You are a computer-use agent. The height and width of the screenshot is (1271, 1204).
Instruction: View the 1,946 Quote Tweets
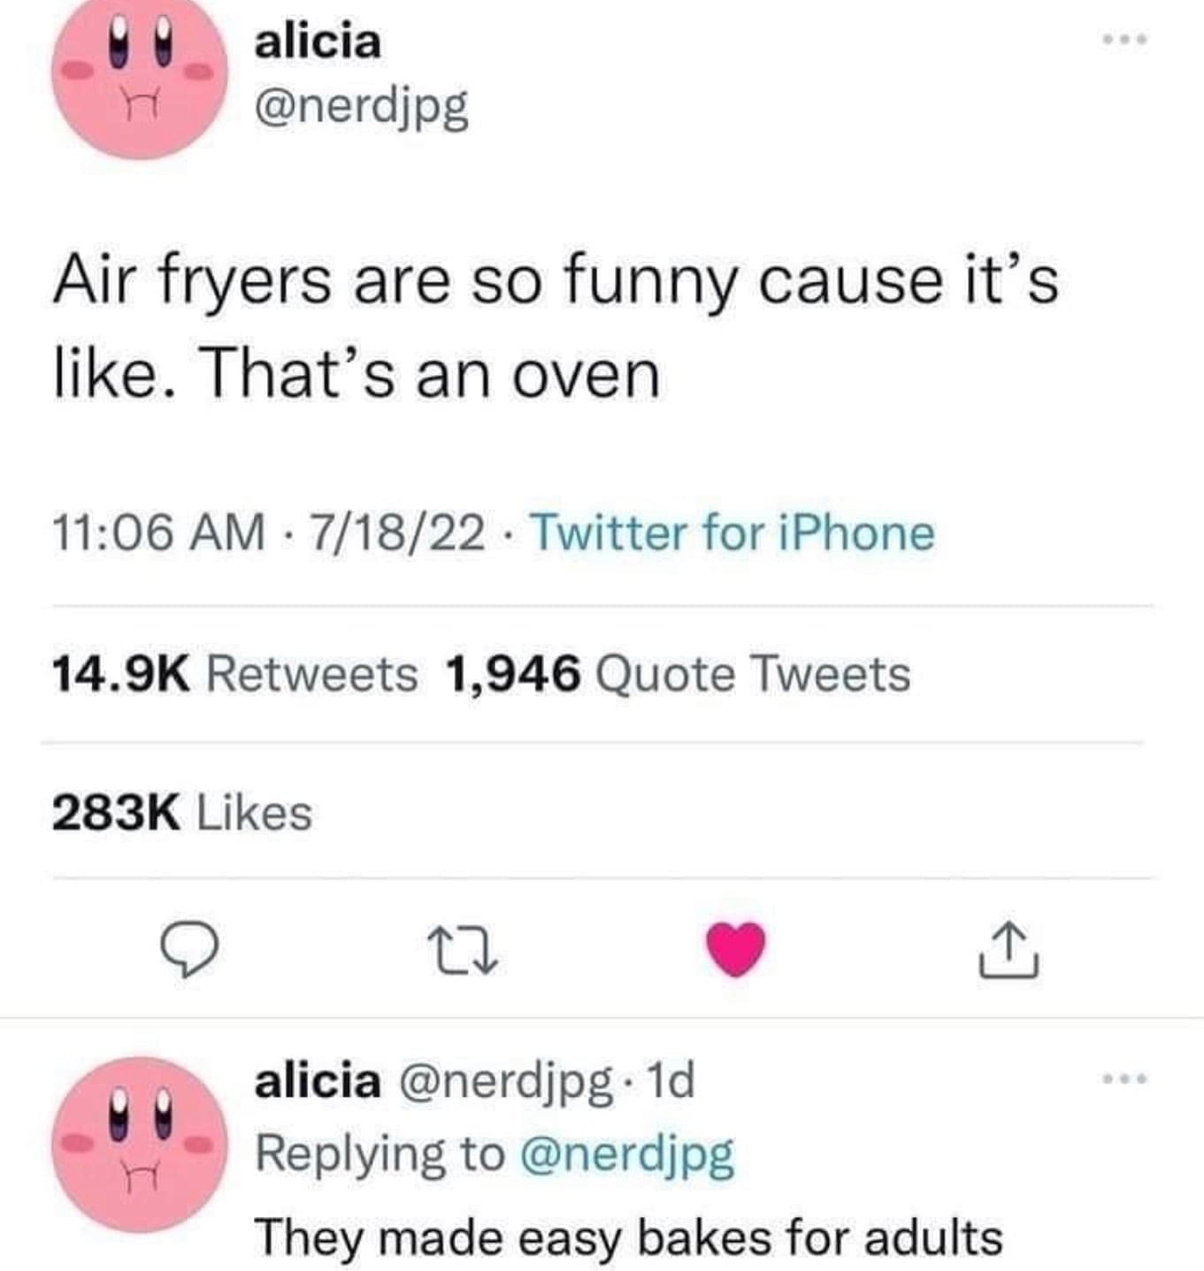tap(678, 674)
